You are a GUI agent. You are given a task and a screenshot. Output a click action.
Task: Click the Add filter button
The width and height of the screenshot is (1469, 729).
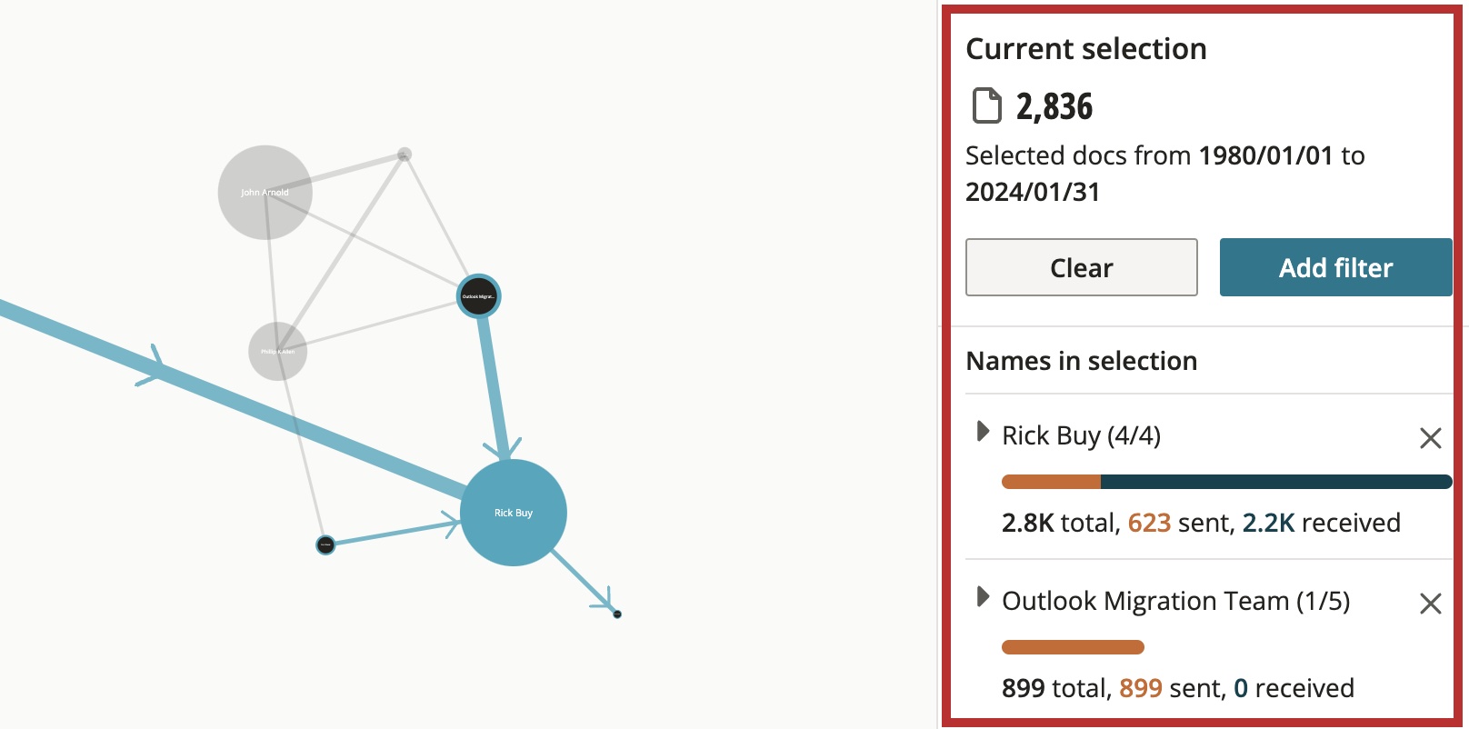1335,267
